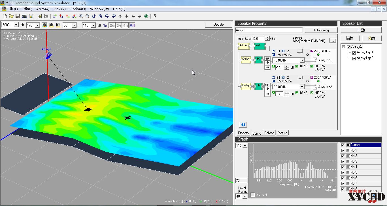
Task: Select the blue-green axis view icon
Action: coord(55,16)
